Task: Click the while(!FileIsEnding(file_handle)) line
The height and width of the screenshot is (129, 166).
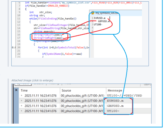Action: 53,19
